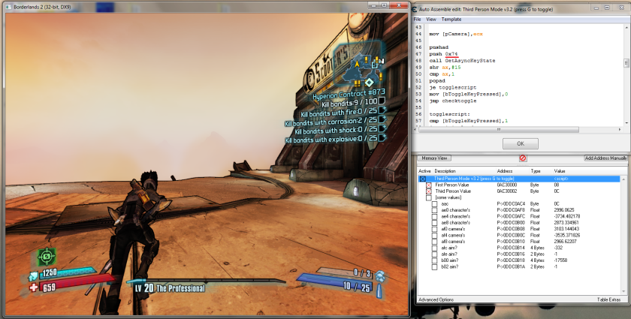
Task: Open Table Extras at table bottom
Action: [609, 299]
